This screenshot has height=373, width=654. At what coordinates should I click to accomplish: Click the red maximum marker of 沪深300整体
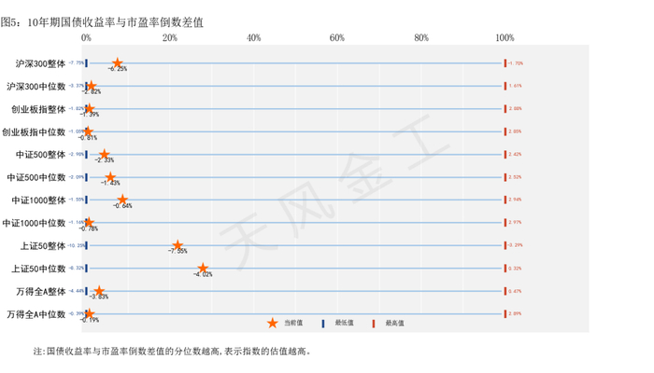coord(505,63)
